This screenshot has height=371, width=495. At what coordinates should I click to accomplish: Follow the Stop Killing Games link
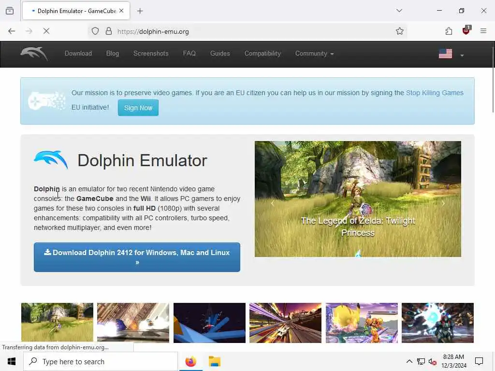[x=435, y=93]
